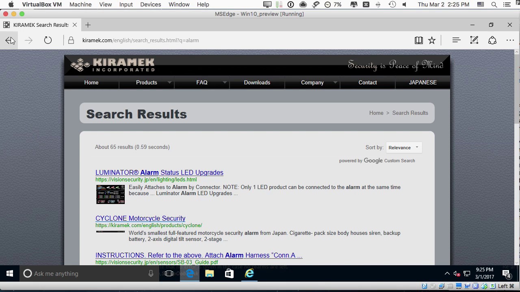Click the forward navigation arrow
This screenshot has width=520, height=292.
[28, 40]
